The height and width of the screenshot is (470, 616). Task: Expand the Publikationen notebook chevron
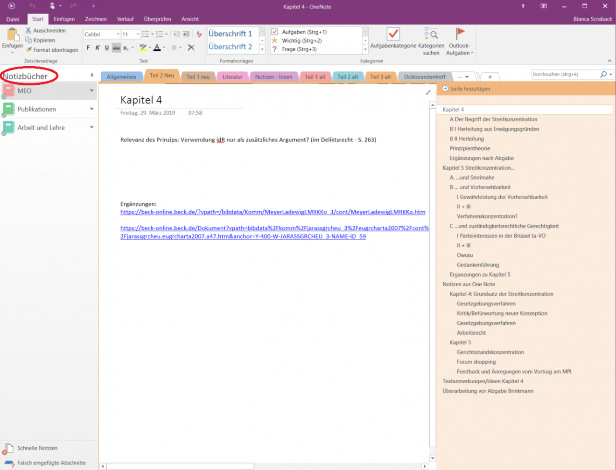(91, 109)
